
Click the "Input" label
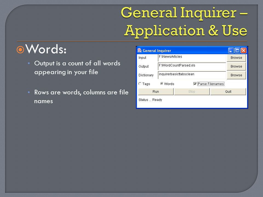[142, 58]
